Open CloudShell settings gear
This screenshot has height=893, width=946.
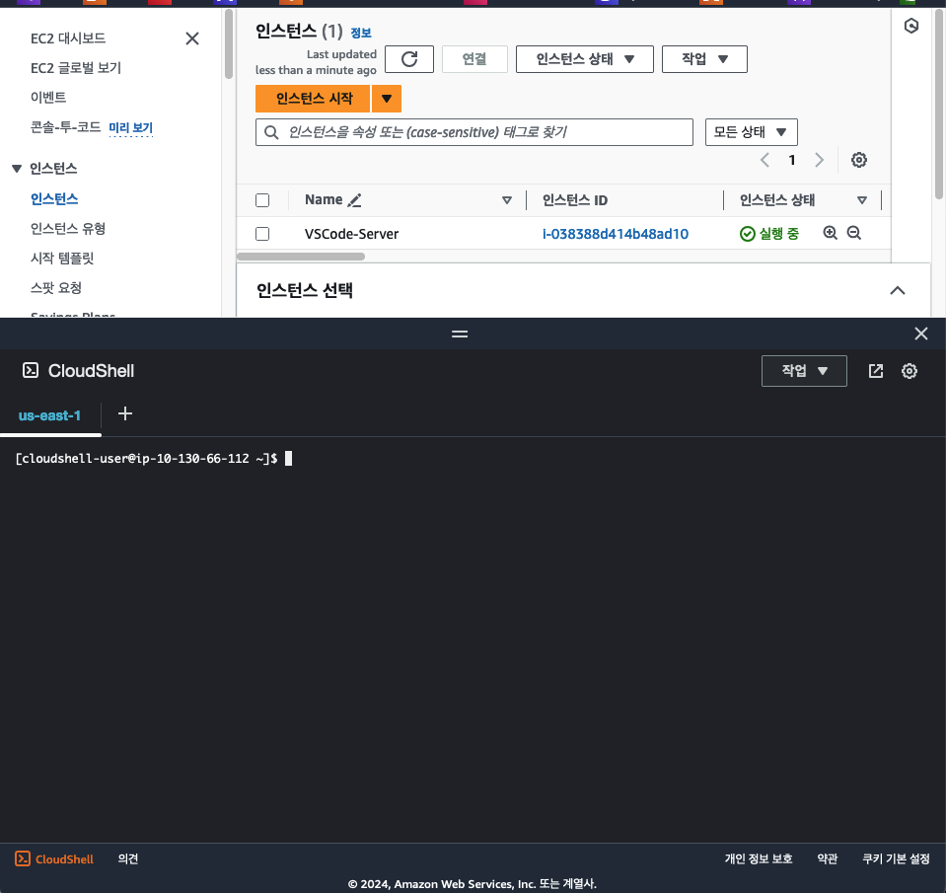(x=910, y=371)
